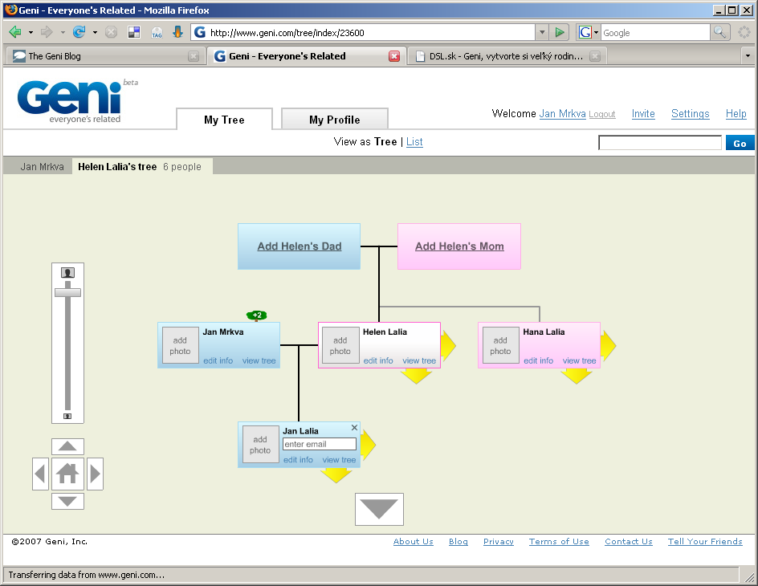Reload page with the refresh icon

(79, 32)
